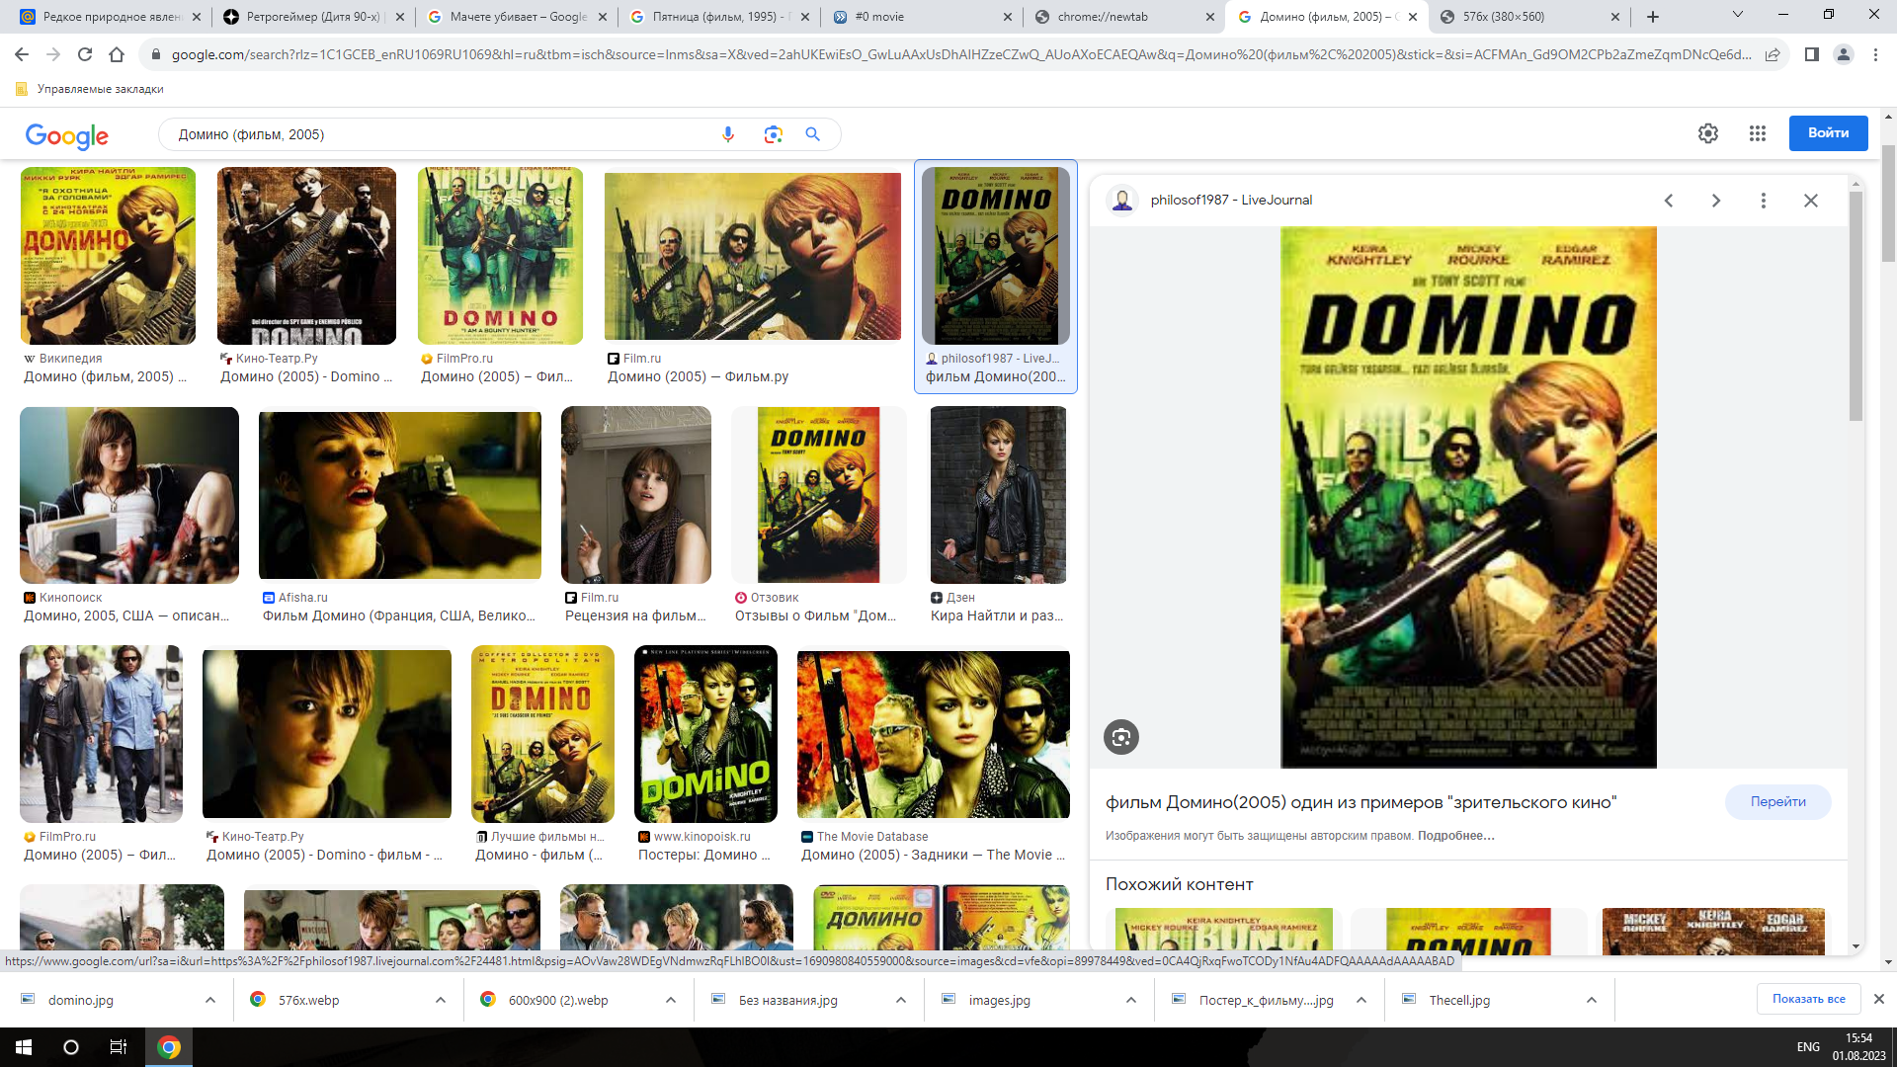Open the Windows Start menu
The image size is (1897, 1067).
click(24, 1047)
